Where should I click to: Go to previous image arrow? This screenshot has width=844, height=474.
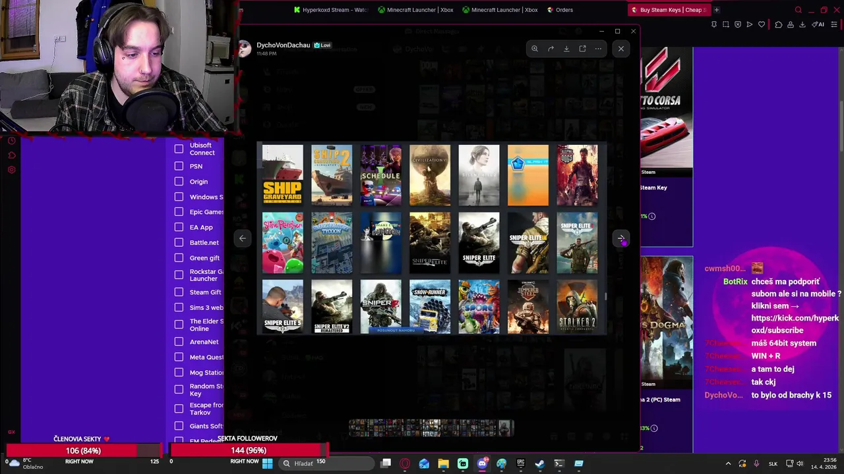(243, 238)
